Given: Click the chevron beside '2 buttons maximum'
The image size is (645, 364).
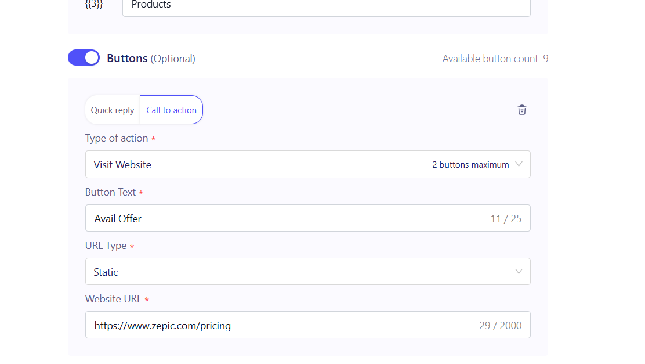Looking at the screenshot, I should point(519,164).
